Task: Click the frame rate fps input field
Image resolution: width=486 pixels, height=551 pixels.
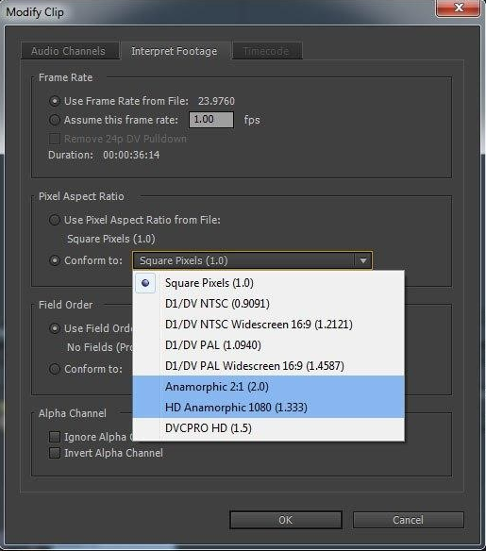Action: pos(211,120)
